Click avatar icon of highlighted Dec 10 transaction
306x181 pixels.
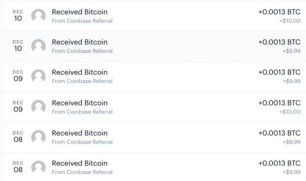39,46
